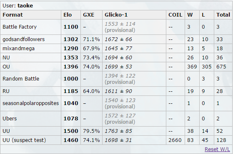Select the Battle Factory format row

[117, 27]
